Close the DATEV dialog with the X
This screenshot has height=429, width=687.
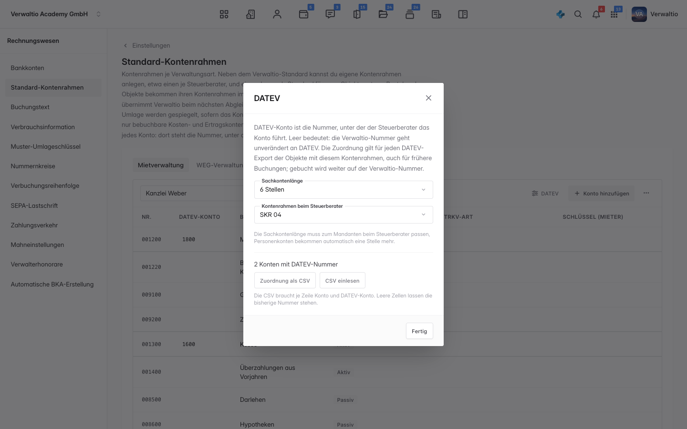point(428,98)
